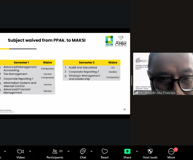
Task: Select Machmudin Eka Prasetya's video tile
Action: (x=163, y=74)
